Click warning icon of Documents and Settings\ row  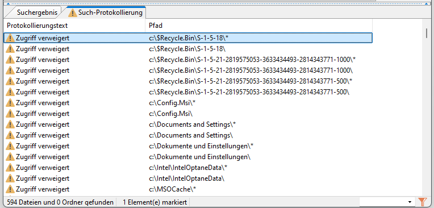click(10, 135)
